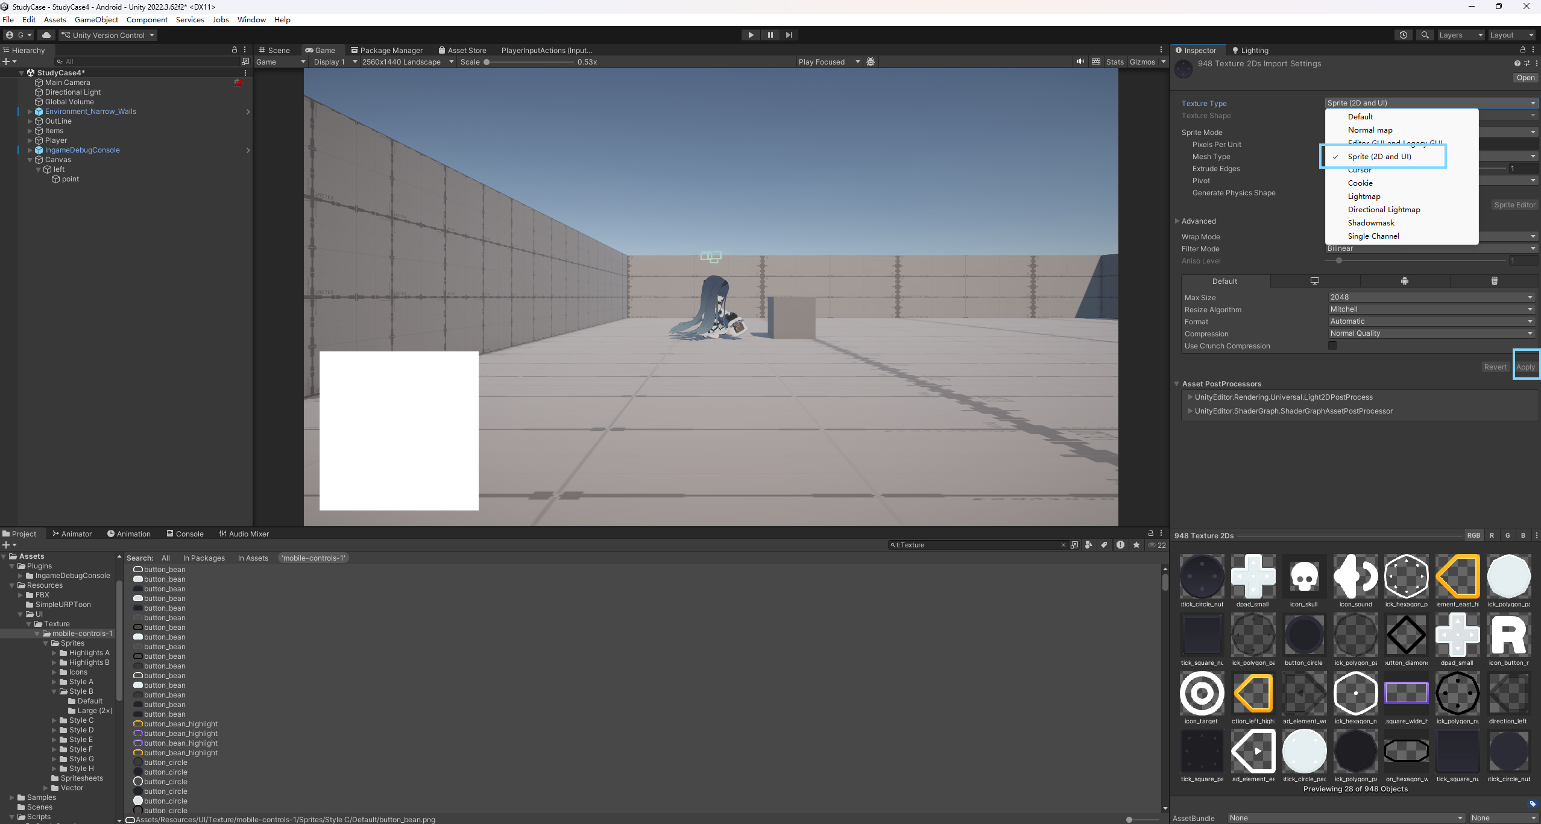Expand the Advanced section in Inspector
This screenshot has height=824, width=1541.
pos(1177,221)
